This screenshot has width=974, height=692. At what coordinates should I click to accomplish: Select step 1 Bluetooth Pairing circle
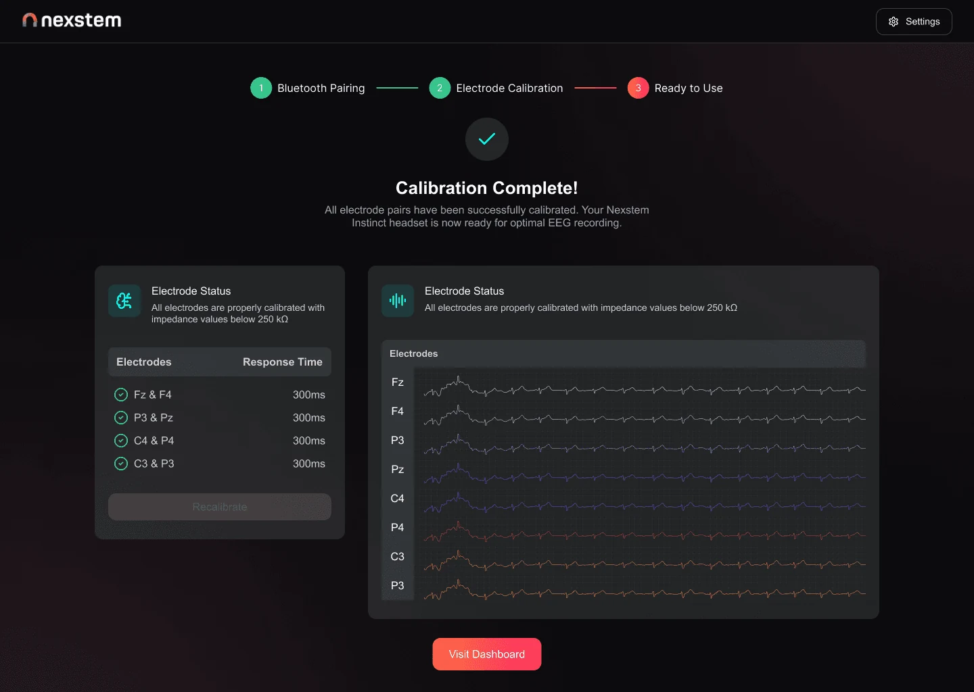(261, 88)
